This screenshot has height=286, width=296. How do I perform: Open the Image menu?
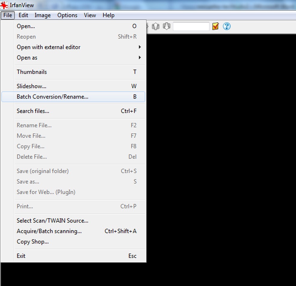[x=43, y=15]
